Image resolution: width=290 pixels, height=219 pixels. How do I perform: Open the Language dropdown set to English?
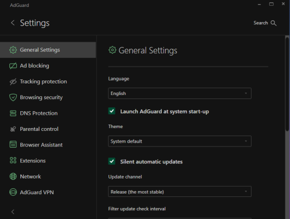click(180, 93)
